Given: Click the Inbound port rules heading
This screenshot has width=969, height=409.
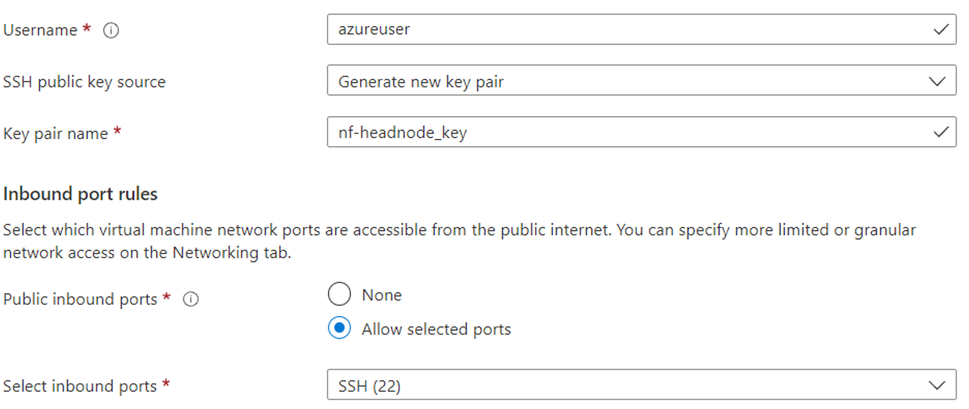Looking at the screenshot, I should (80, 194).
